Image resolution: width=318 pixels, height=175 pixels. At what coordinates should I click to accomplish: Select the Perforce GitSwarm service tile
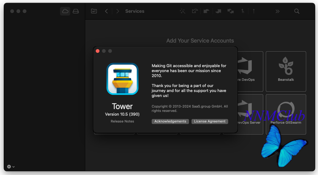286,114
